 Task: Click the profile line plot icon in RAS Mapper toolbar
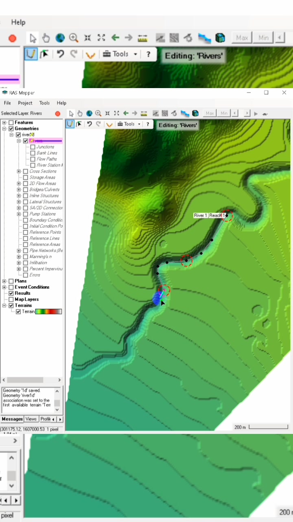155,113
